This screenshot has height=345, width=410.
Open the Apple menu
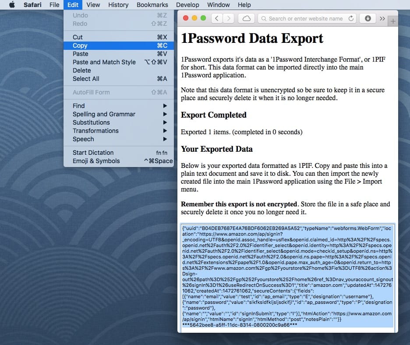pyautogui.click(x=12, y=5)
